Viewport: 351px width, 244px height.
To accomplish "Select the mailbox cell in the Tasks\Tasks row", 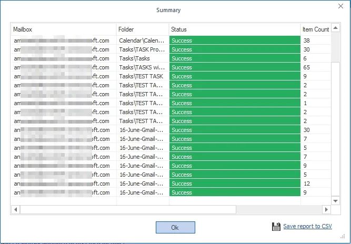I will [x=64, y=58].
